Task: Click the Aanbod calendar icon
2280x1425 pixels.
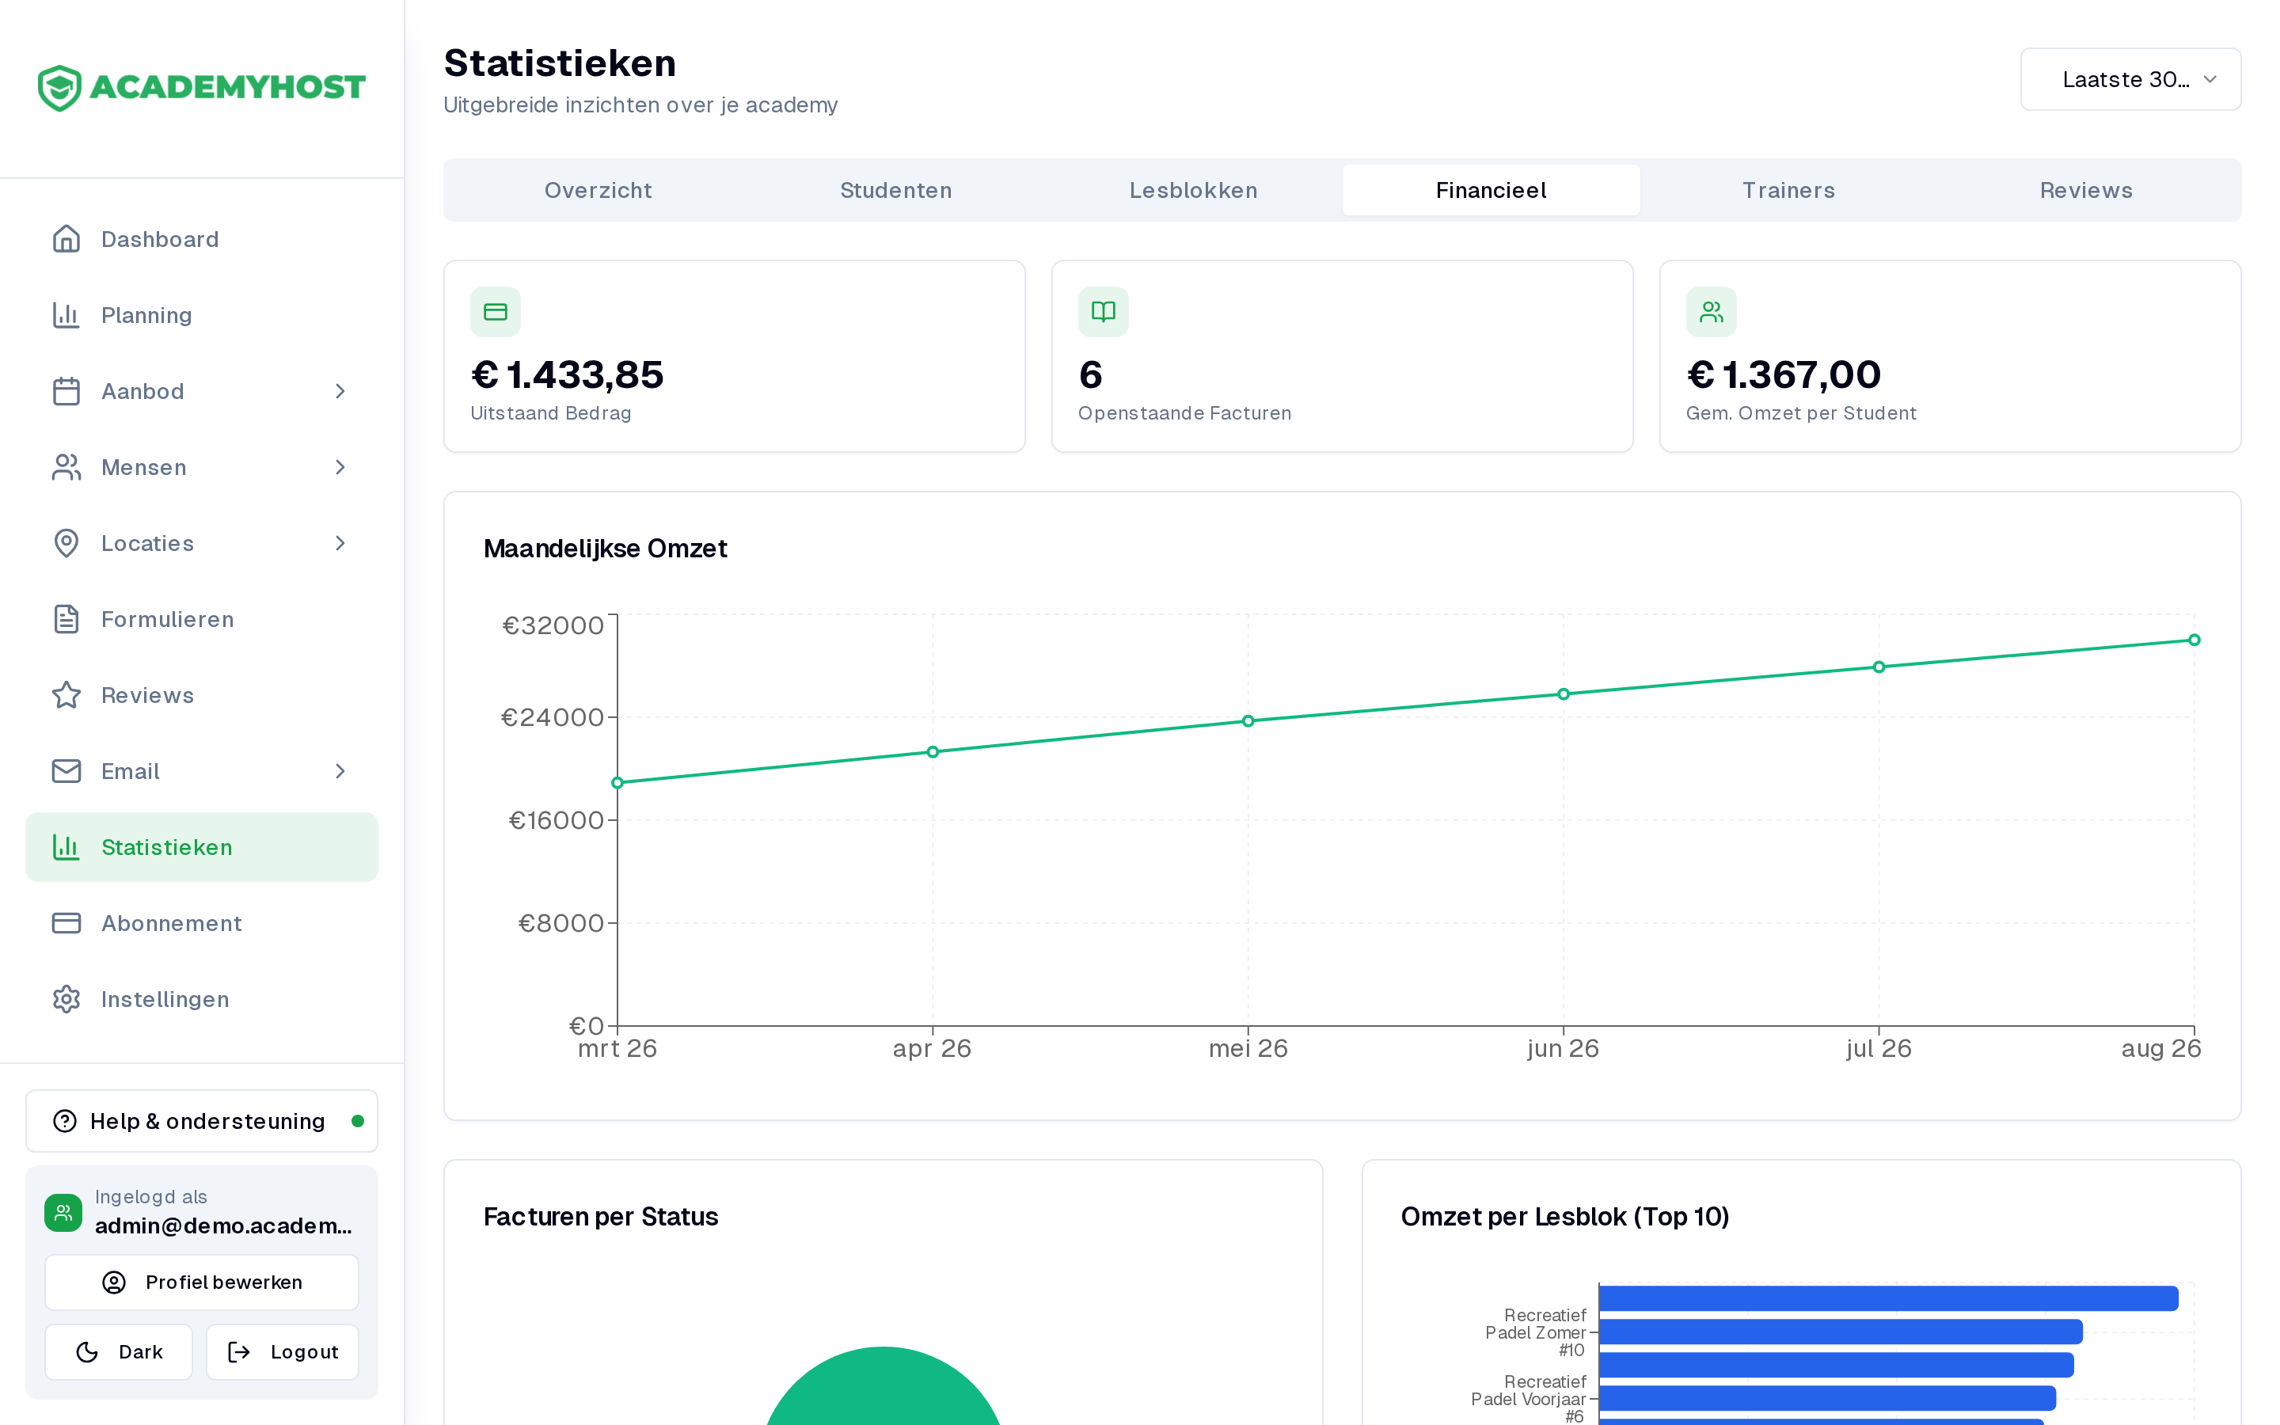Action: (66, 391)
